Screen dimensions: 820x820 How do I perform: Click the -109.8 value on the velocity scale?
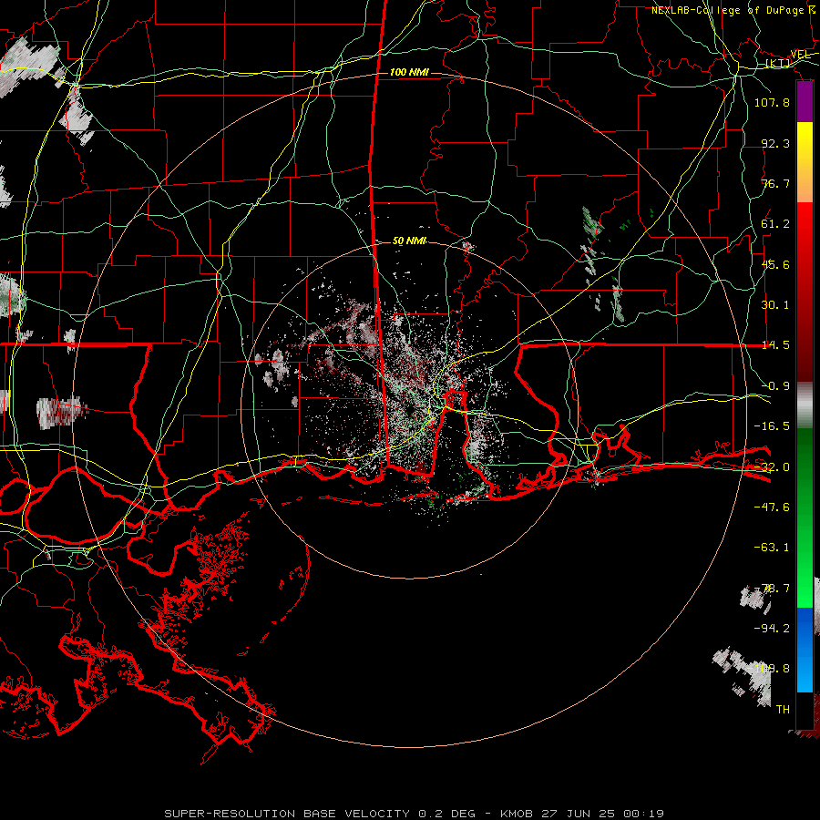point(768,669)
